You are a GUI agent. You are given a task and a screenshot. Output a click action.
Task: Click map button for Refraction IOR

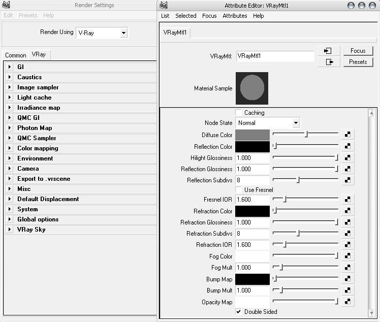point(347,244)
